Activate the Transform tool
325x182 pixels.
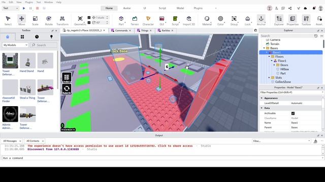62,20
